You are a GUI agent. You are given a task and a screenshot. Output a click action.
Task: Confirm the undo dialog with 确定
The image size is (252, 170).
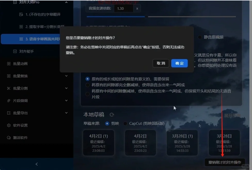179,63
